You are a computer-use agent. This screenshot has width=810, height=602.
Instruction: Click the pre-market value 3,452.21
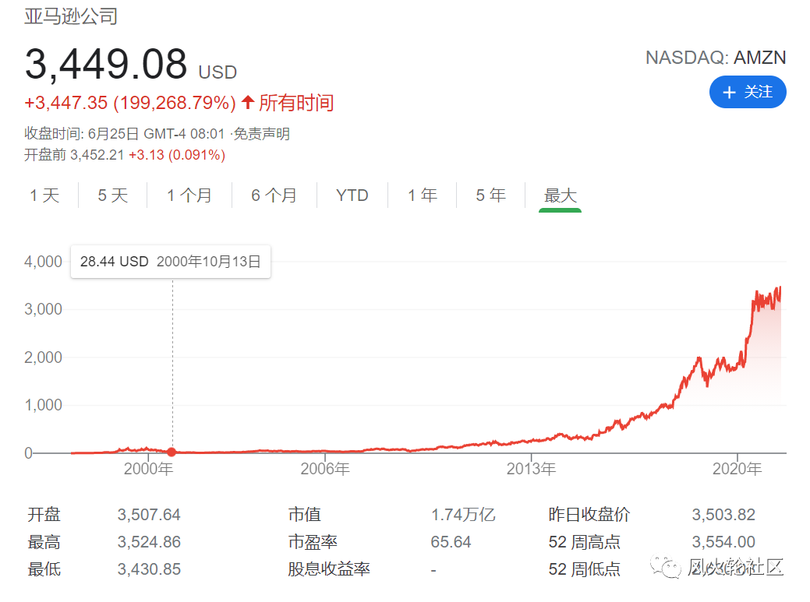[x=97, y=155]
